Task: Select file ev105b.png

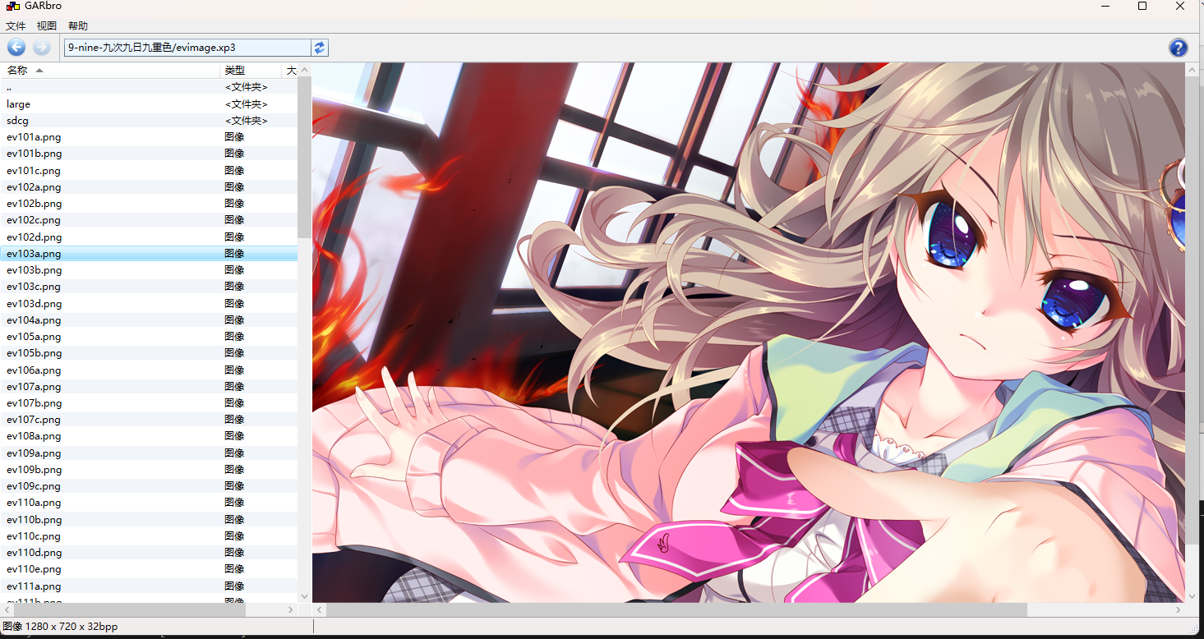Action: [x=149, y=353]
